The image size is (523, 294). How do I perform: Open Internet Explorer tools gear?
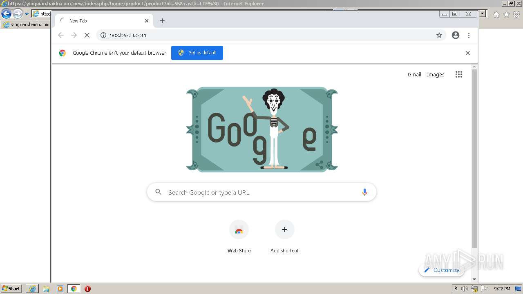pos(516,14)
